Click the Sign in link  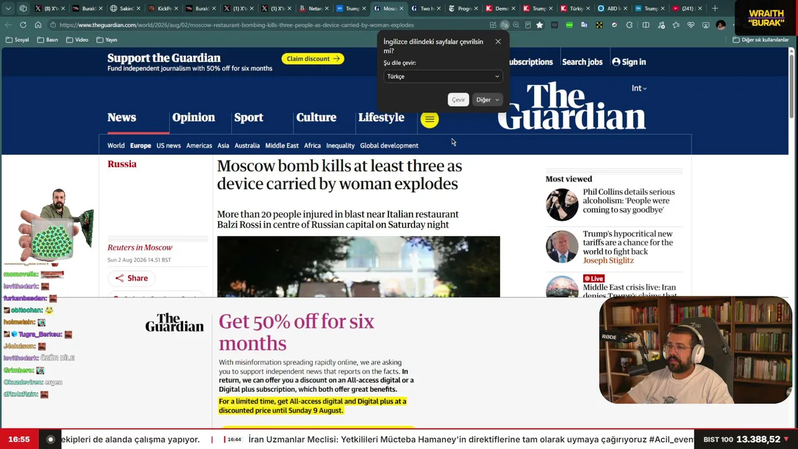coord(629,62)
